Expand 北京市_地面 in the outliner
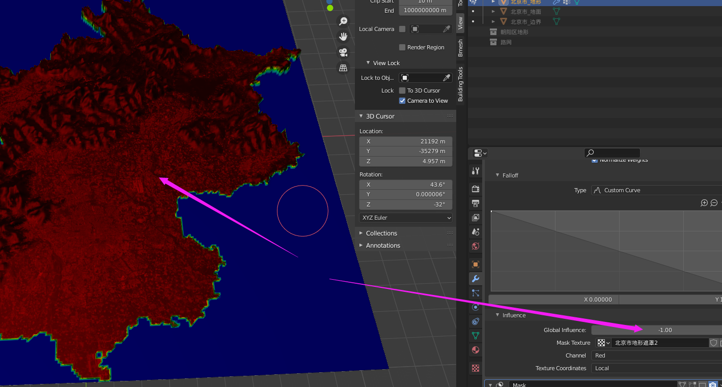Screen dimensions: 722x387 click(x=493, y=11)
